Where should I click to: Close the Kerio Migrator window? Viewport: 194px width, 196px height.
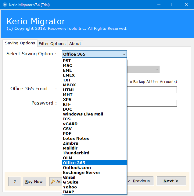(x=187, y=5)
